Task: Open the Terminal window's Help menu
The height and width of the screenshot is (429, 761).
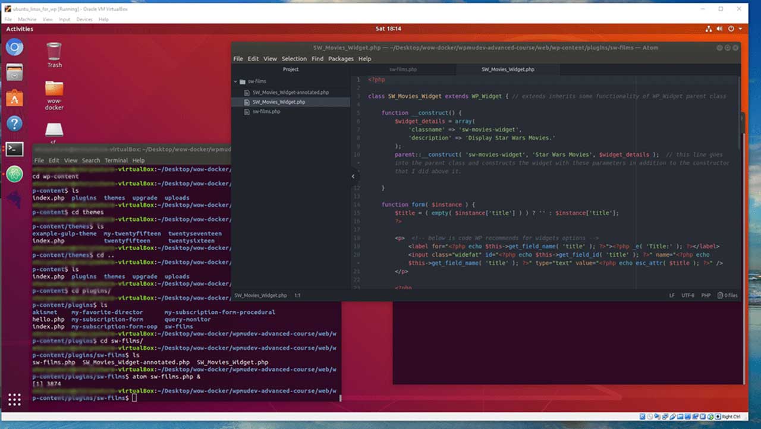Action: coord(139,160)
